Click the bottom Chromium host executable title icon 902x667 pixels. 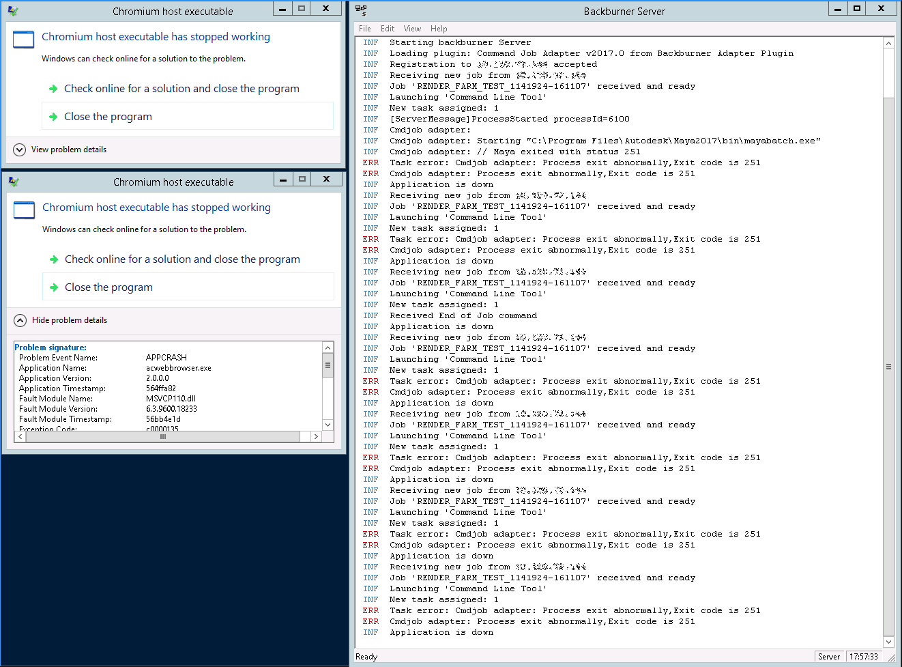click(14, 182)
